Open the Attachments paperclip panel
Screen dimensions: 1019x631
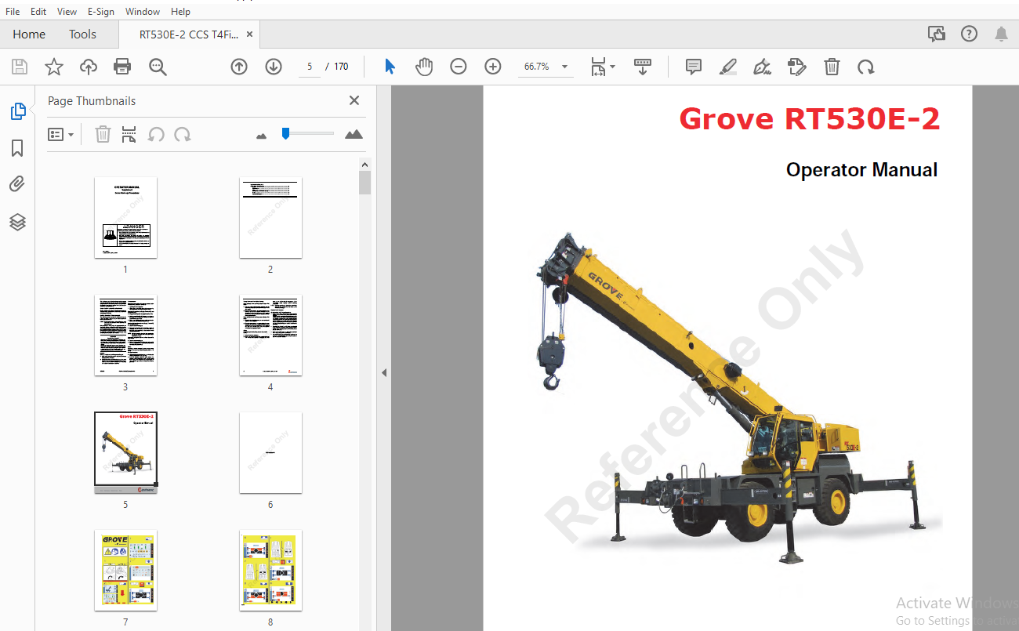pyautogui.click(x=18, y=184)
